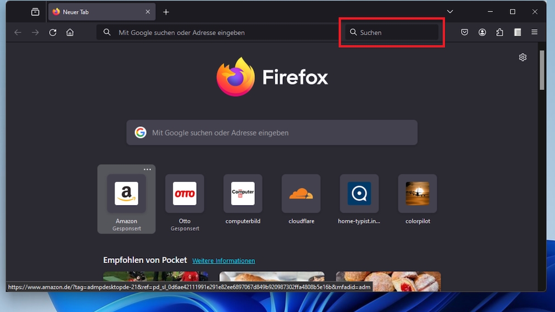Image resolution: width=555 pixels, height=312 pixels.
Task: Reload the current page
Action: [53, 32]
